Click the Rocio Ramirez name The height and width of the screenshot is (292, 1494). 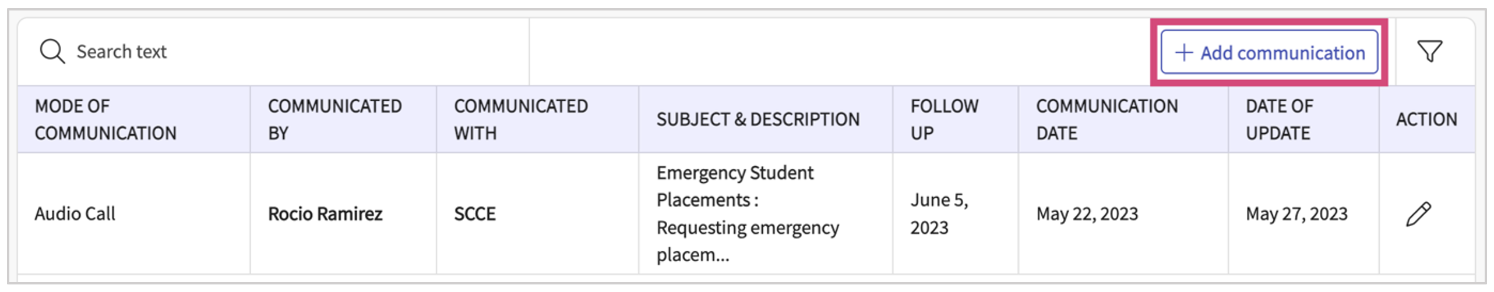click(325, 214)
